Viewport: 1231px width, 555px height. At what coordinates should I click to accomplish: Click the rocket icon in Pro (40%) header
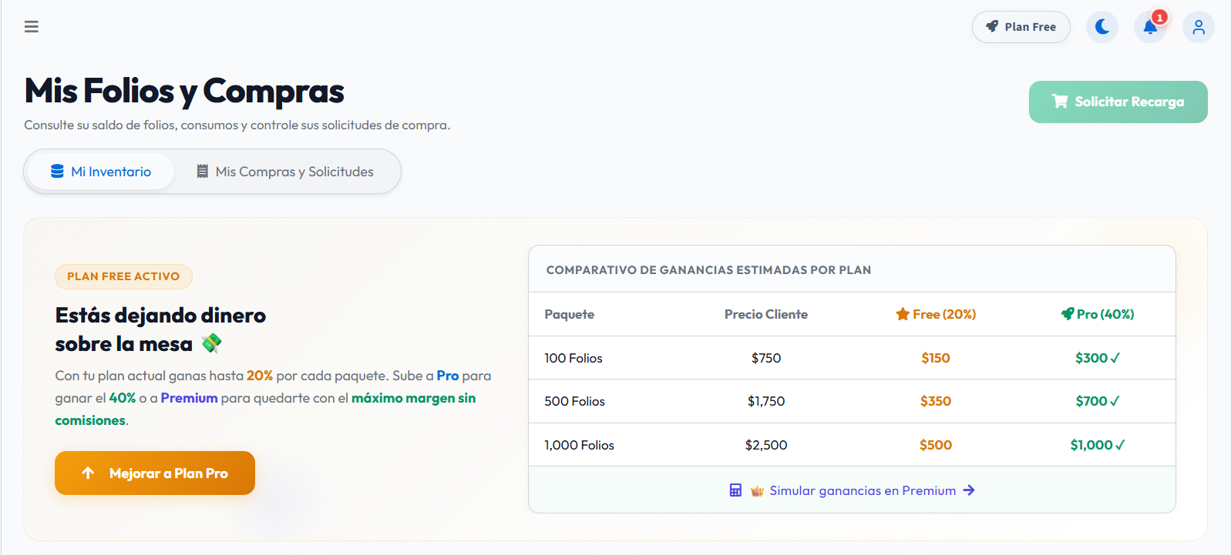tap(1068, 314)
